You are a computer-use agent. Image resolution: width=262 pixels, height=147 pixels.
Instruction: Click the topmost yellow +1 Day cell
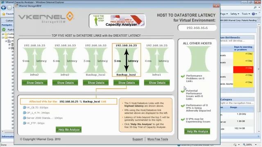243,56
